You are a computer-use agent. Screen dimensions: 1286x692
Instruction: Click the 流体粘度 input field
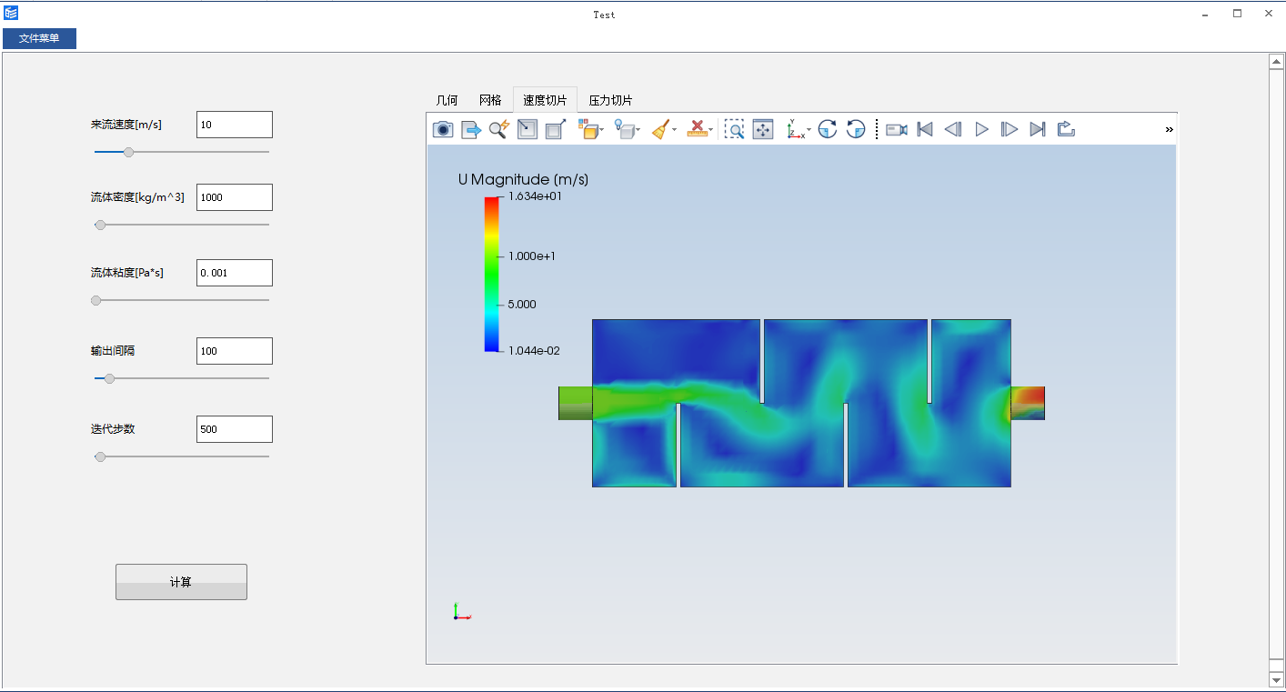[235, 273]
